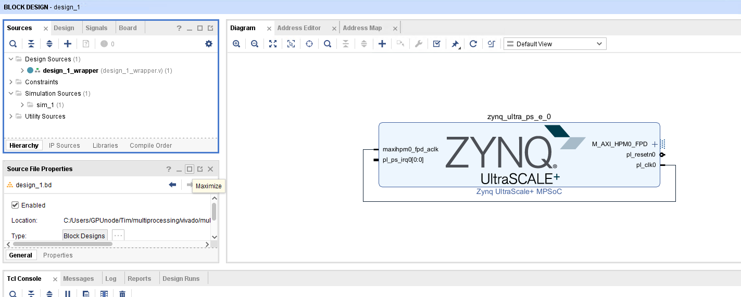Click the search icon in Sources panel

point(13,44)
